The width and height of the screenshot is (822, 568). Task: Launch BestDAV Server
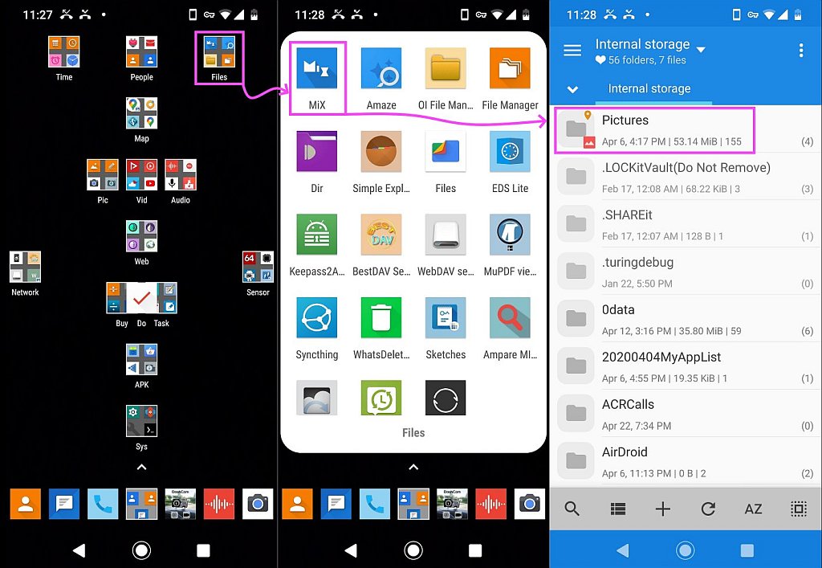tap(381, 235)
